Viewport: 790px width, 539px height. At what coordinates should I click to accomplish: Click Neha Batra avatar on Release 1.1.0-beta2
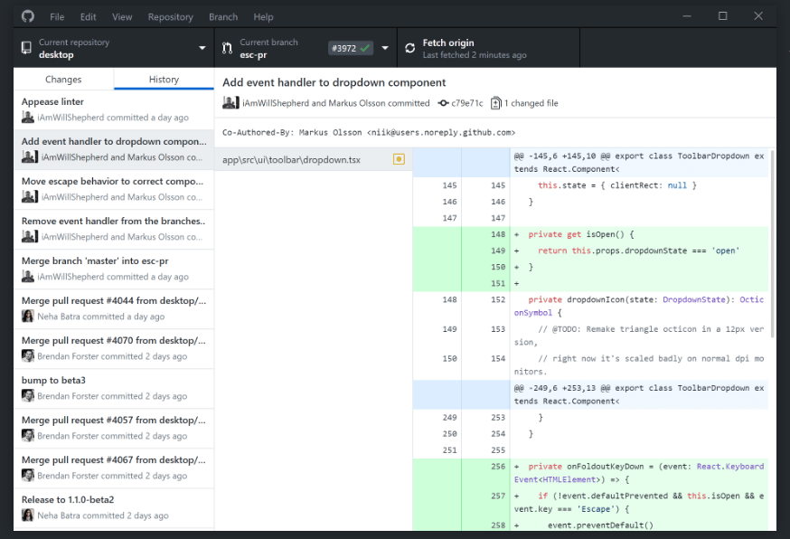28,515
